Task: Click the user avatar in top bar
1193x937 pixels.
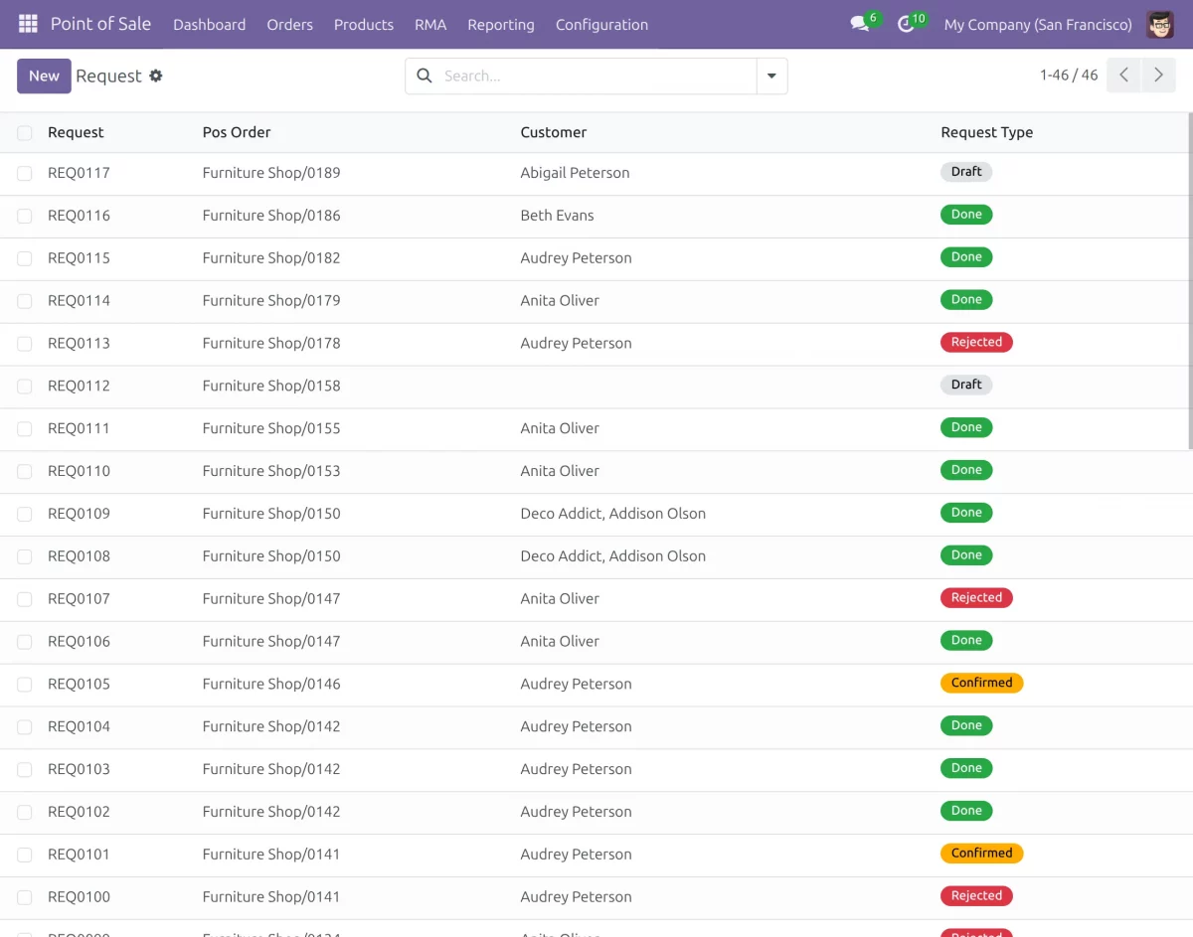Action: point(1159,24)
